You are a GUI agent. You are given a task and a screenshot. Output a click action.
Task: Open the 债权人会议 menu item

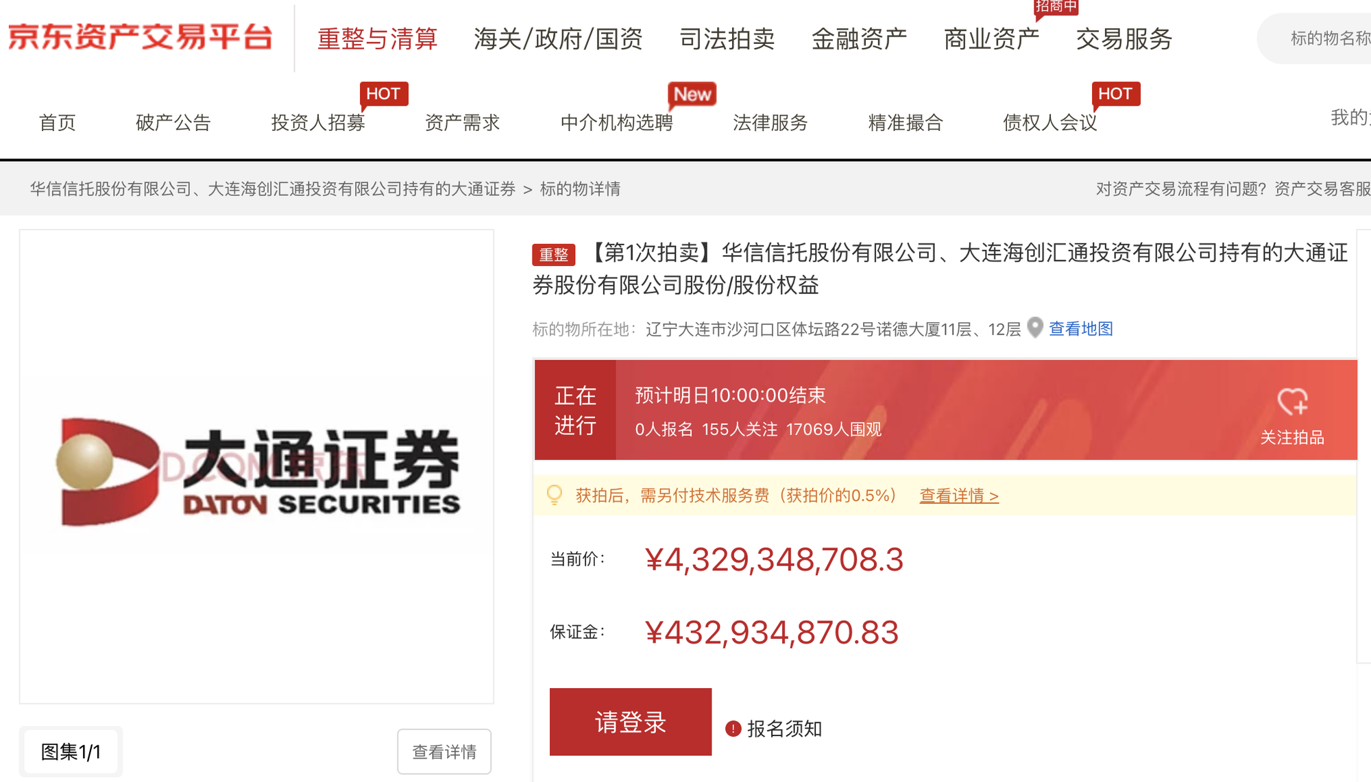click(x=1050, y=123)
